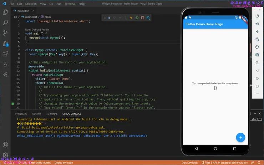Open the emulator extended controls (three dots)
Image resolution: width=264 pixels, height=165 pixels.
(257, 94)
